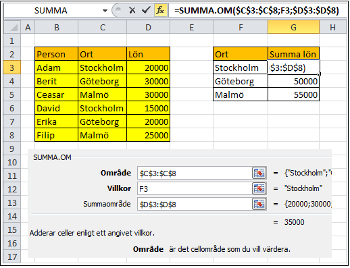This screenshot has height=268, width=350.
Task: Click the Summa lön header cell
Action: coord(293,54)
